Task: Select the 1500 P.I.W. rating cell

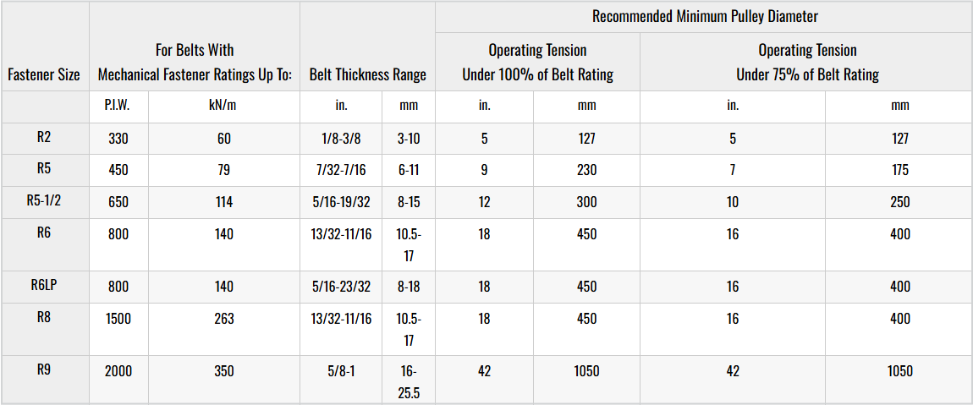Action: (118, 319)
